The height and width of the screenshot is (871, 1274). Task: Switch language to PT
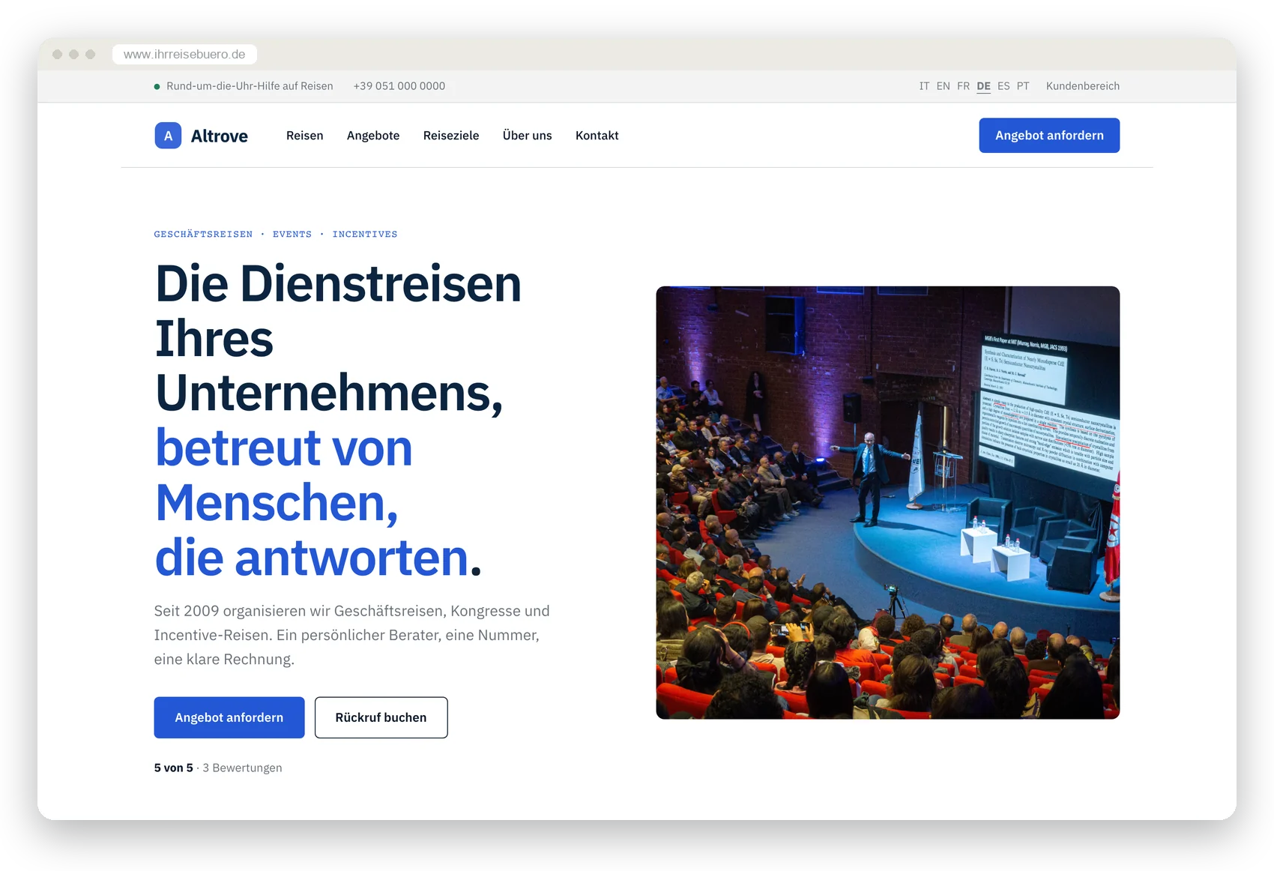[1023, 86]
